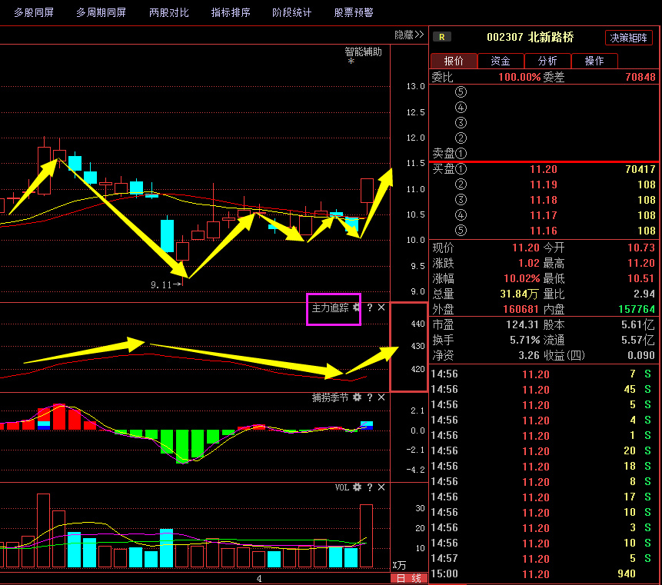Close the VOL volume panel
Screen dimensions: 662x585
point(381,487)
